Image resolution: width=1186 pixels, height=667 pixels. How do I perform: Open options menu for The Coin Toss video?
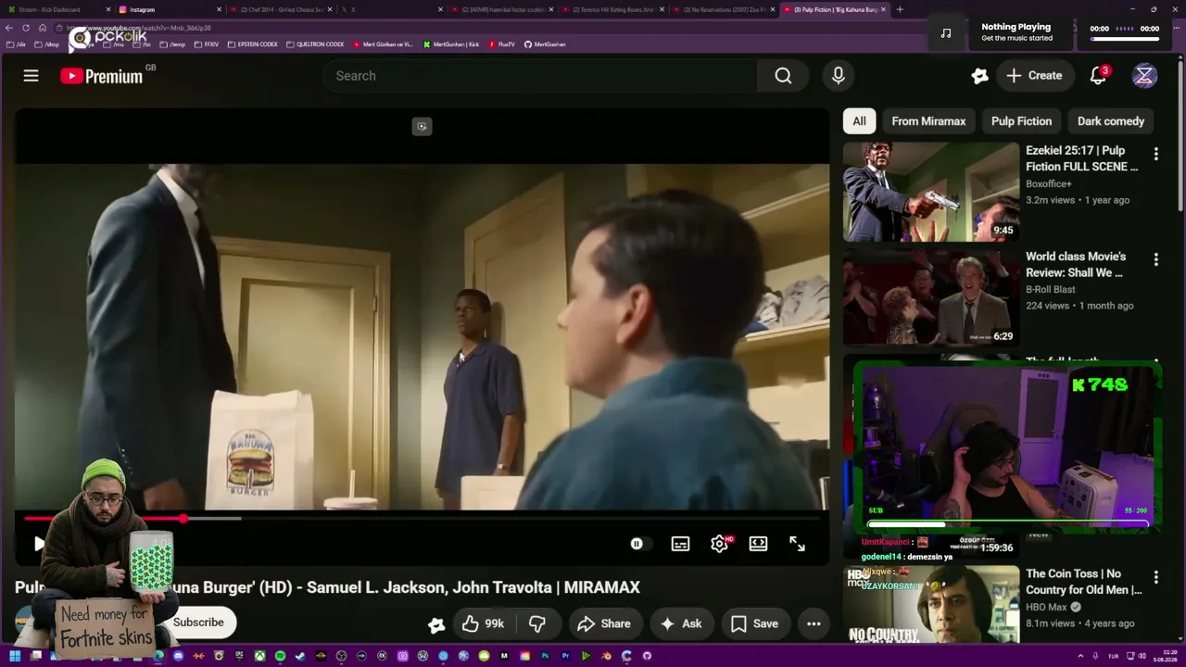(1155, 577)
